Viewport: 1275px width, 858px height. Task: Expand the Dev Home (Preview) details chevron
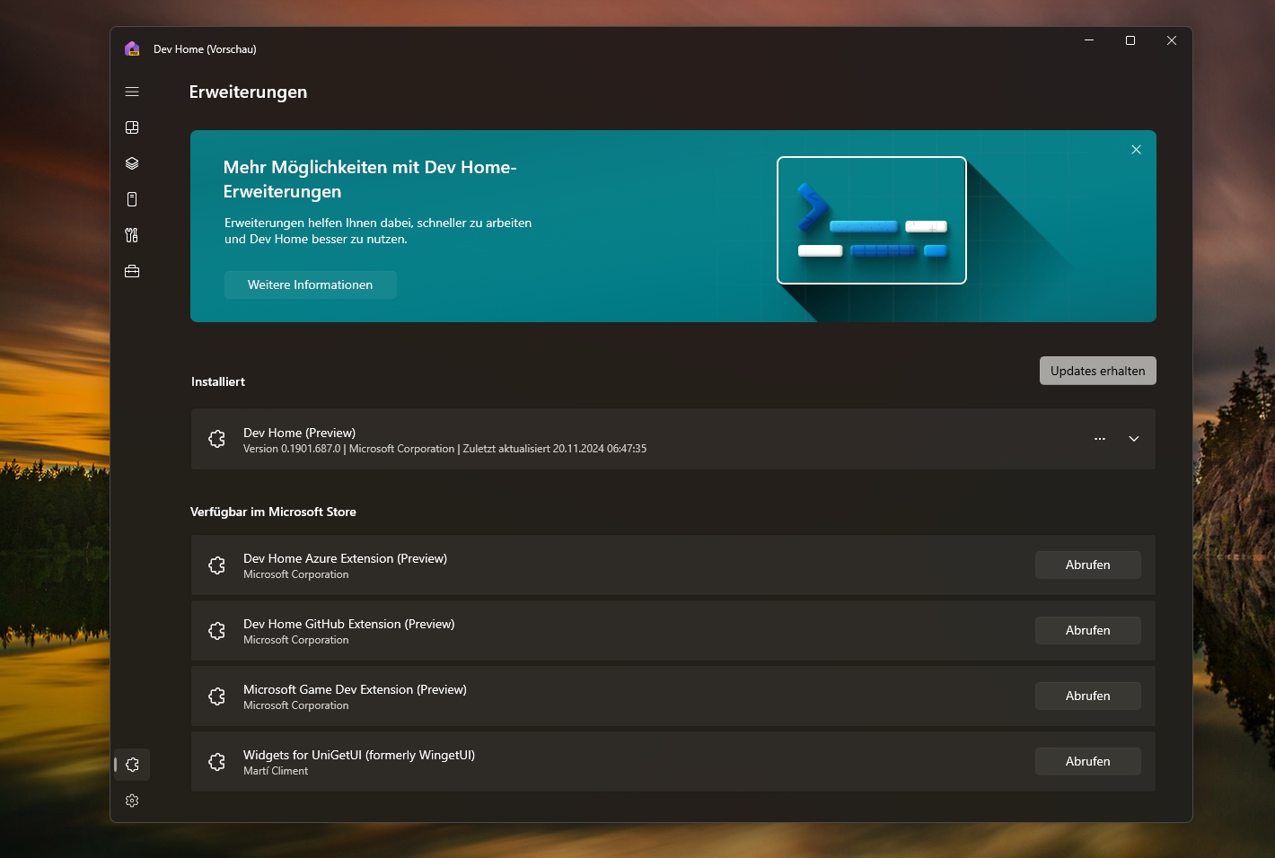coord(1134,439)
